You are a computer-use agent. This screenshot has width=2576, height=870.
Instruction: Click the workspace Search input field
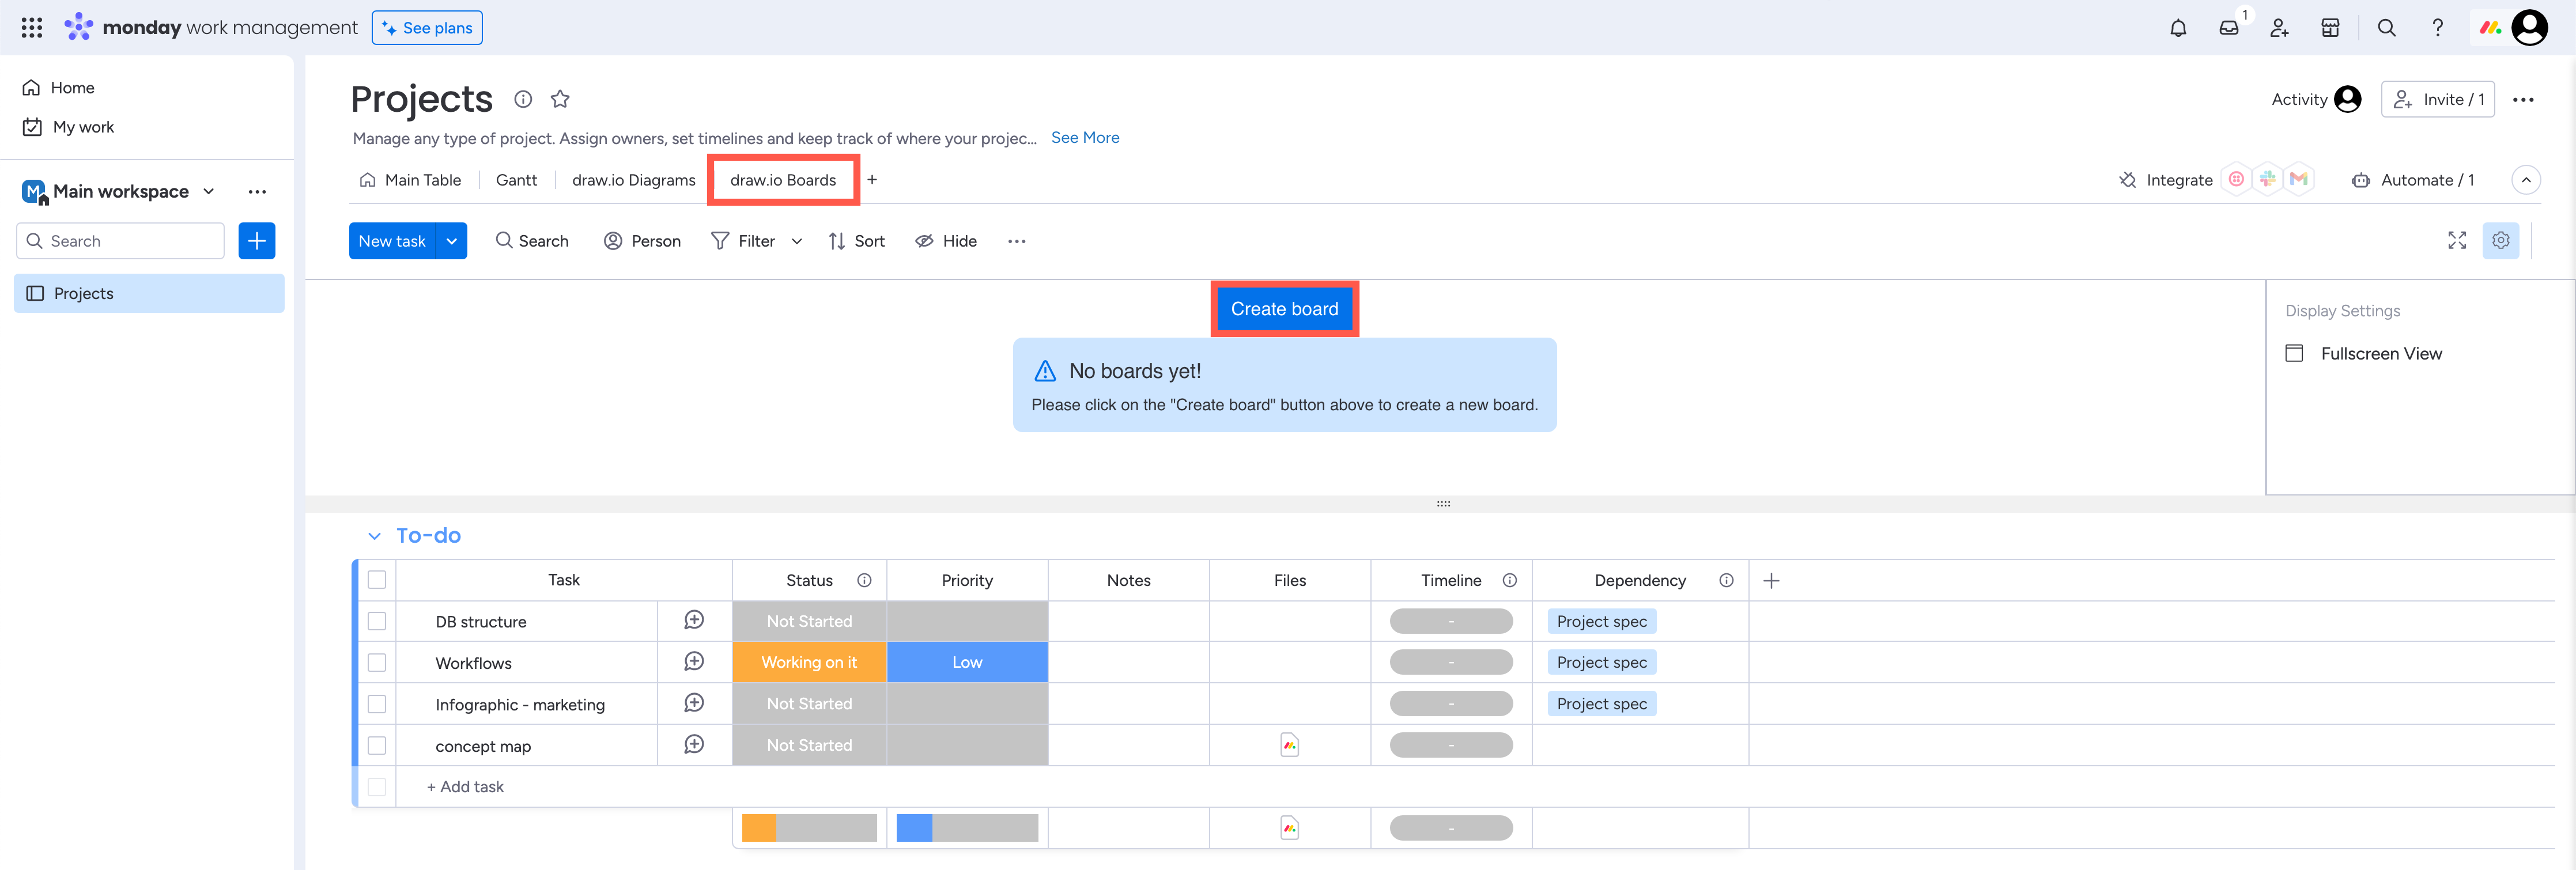pos(120,240)
